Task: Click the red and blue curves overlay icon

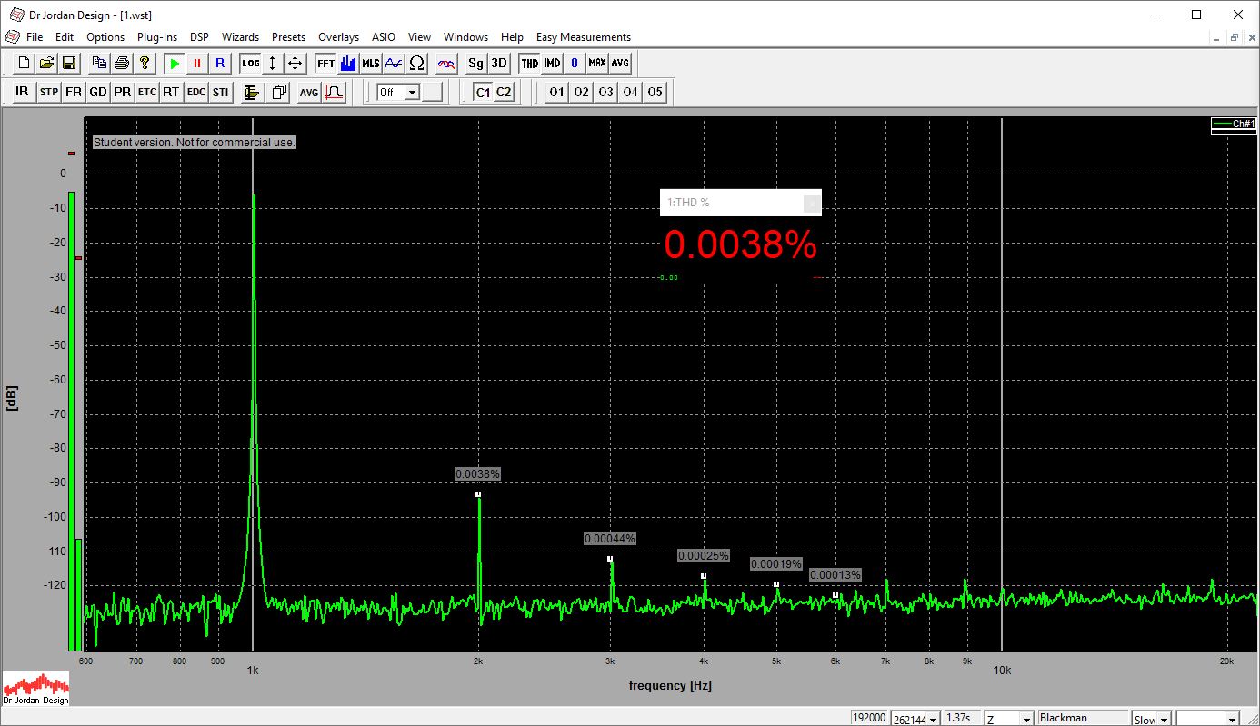Action: pos(446,64)
